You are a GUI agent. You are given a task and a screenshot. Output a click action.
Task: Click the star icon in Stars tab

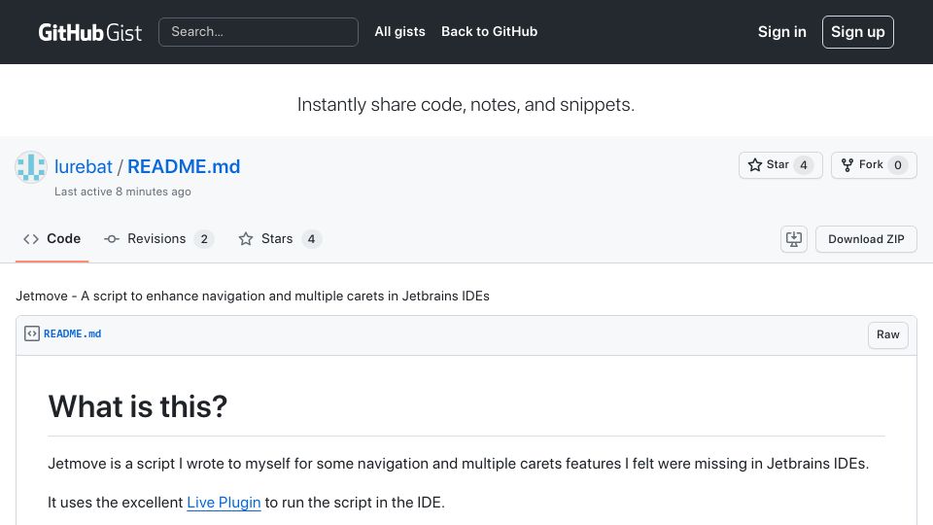(x=246, y=239)
